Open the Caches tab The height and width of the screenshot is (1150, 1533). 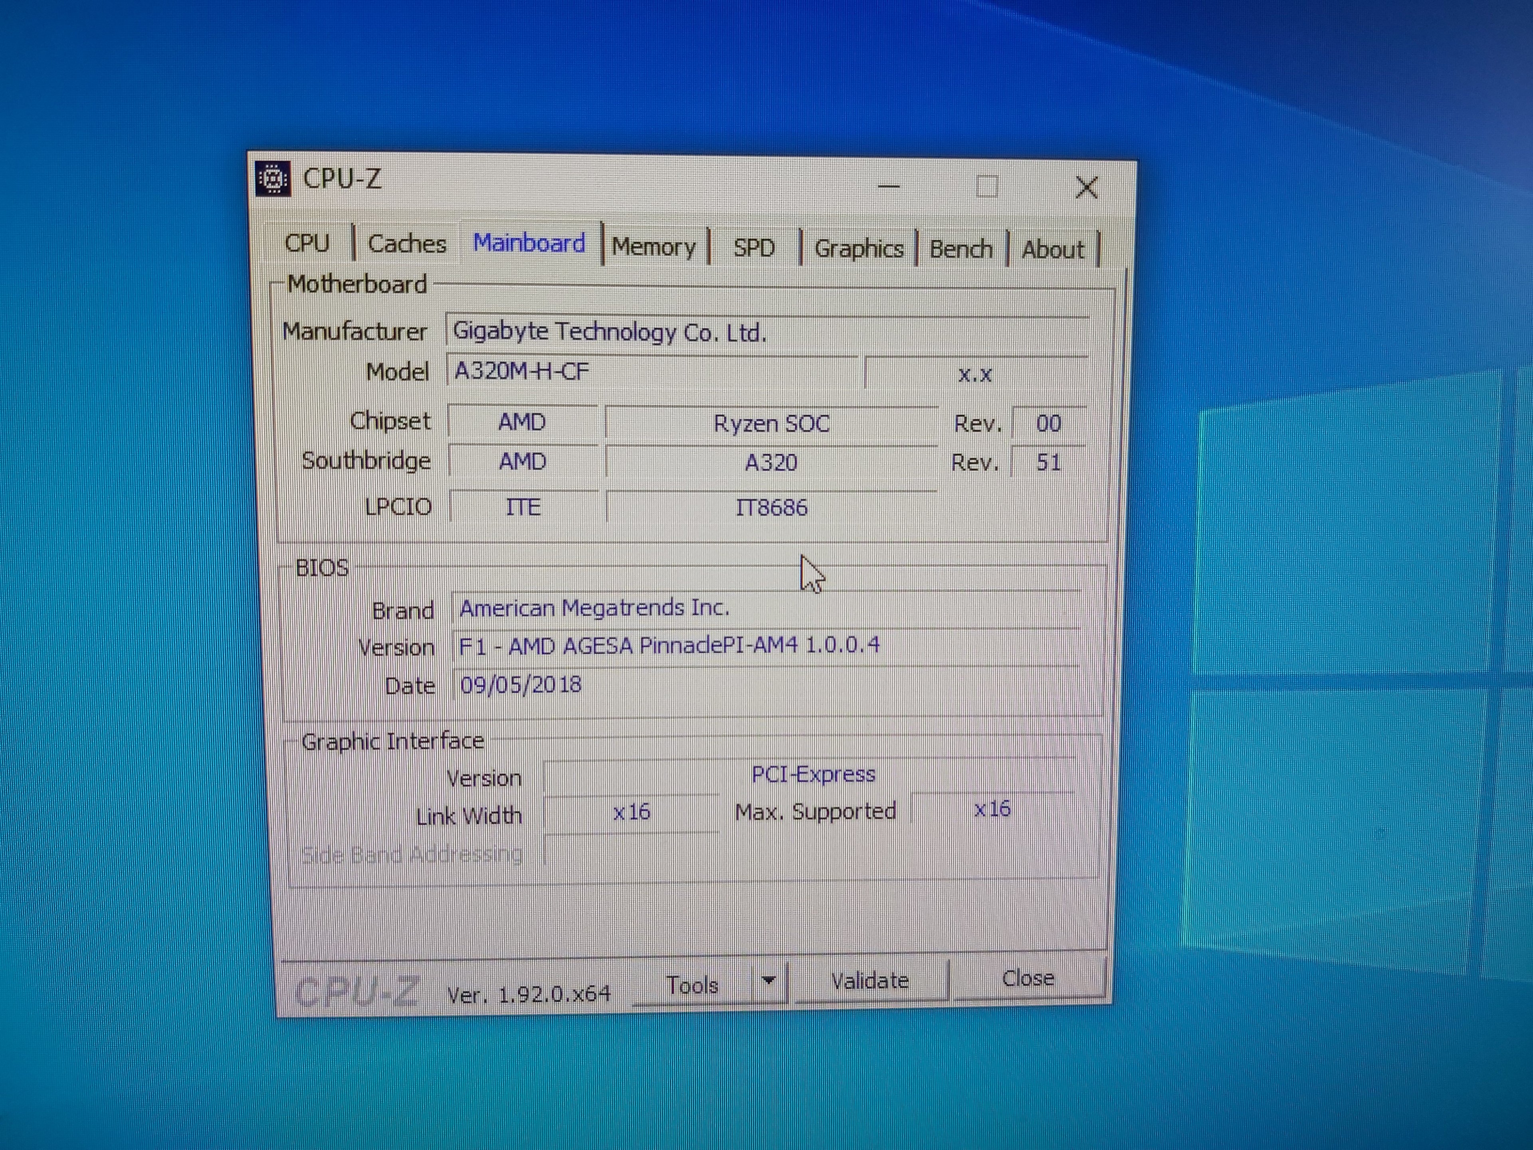click(407, 244)
